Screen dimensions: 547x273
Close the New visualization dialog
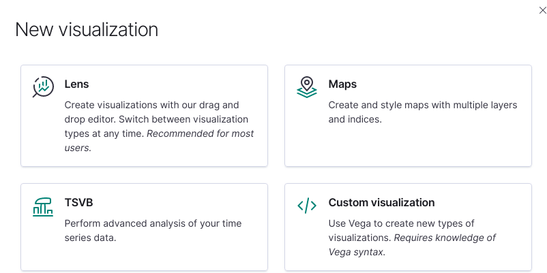click(542, 10)
